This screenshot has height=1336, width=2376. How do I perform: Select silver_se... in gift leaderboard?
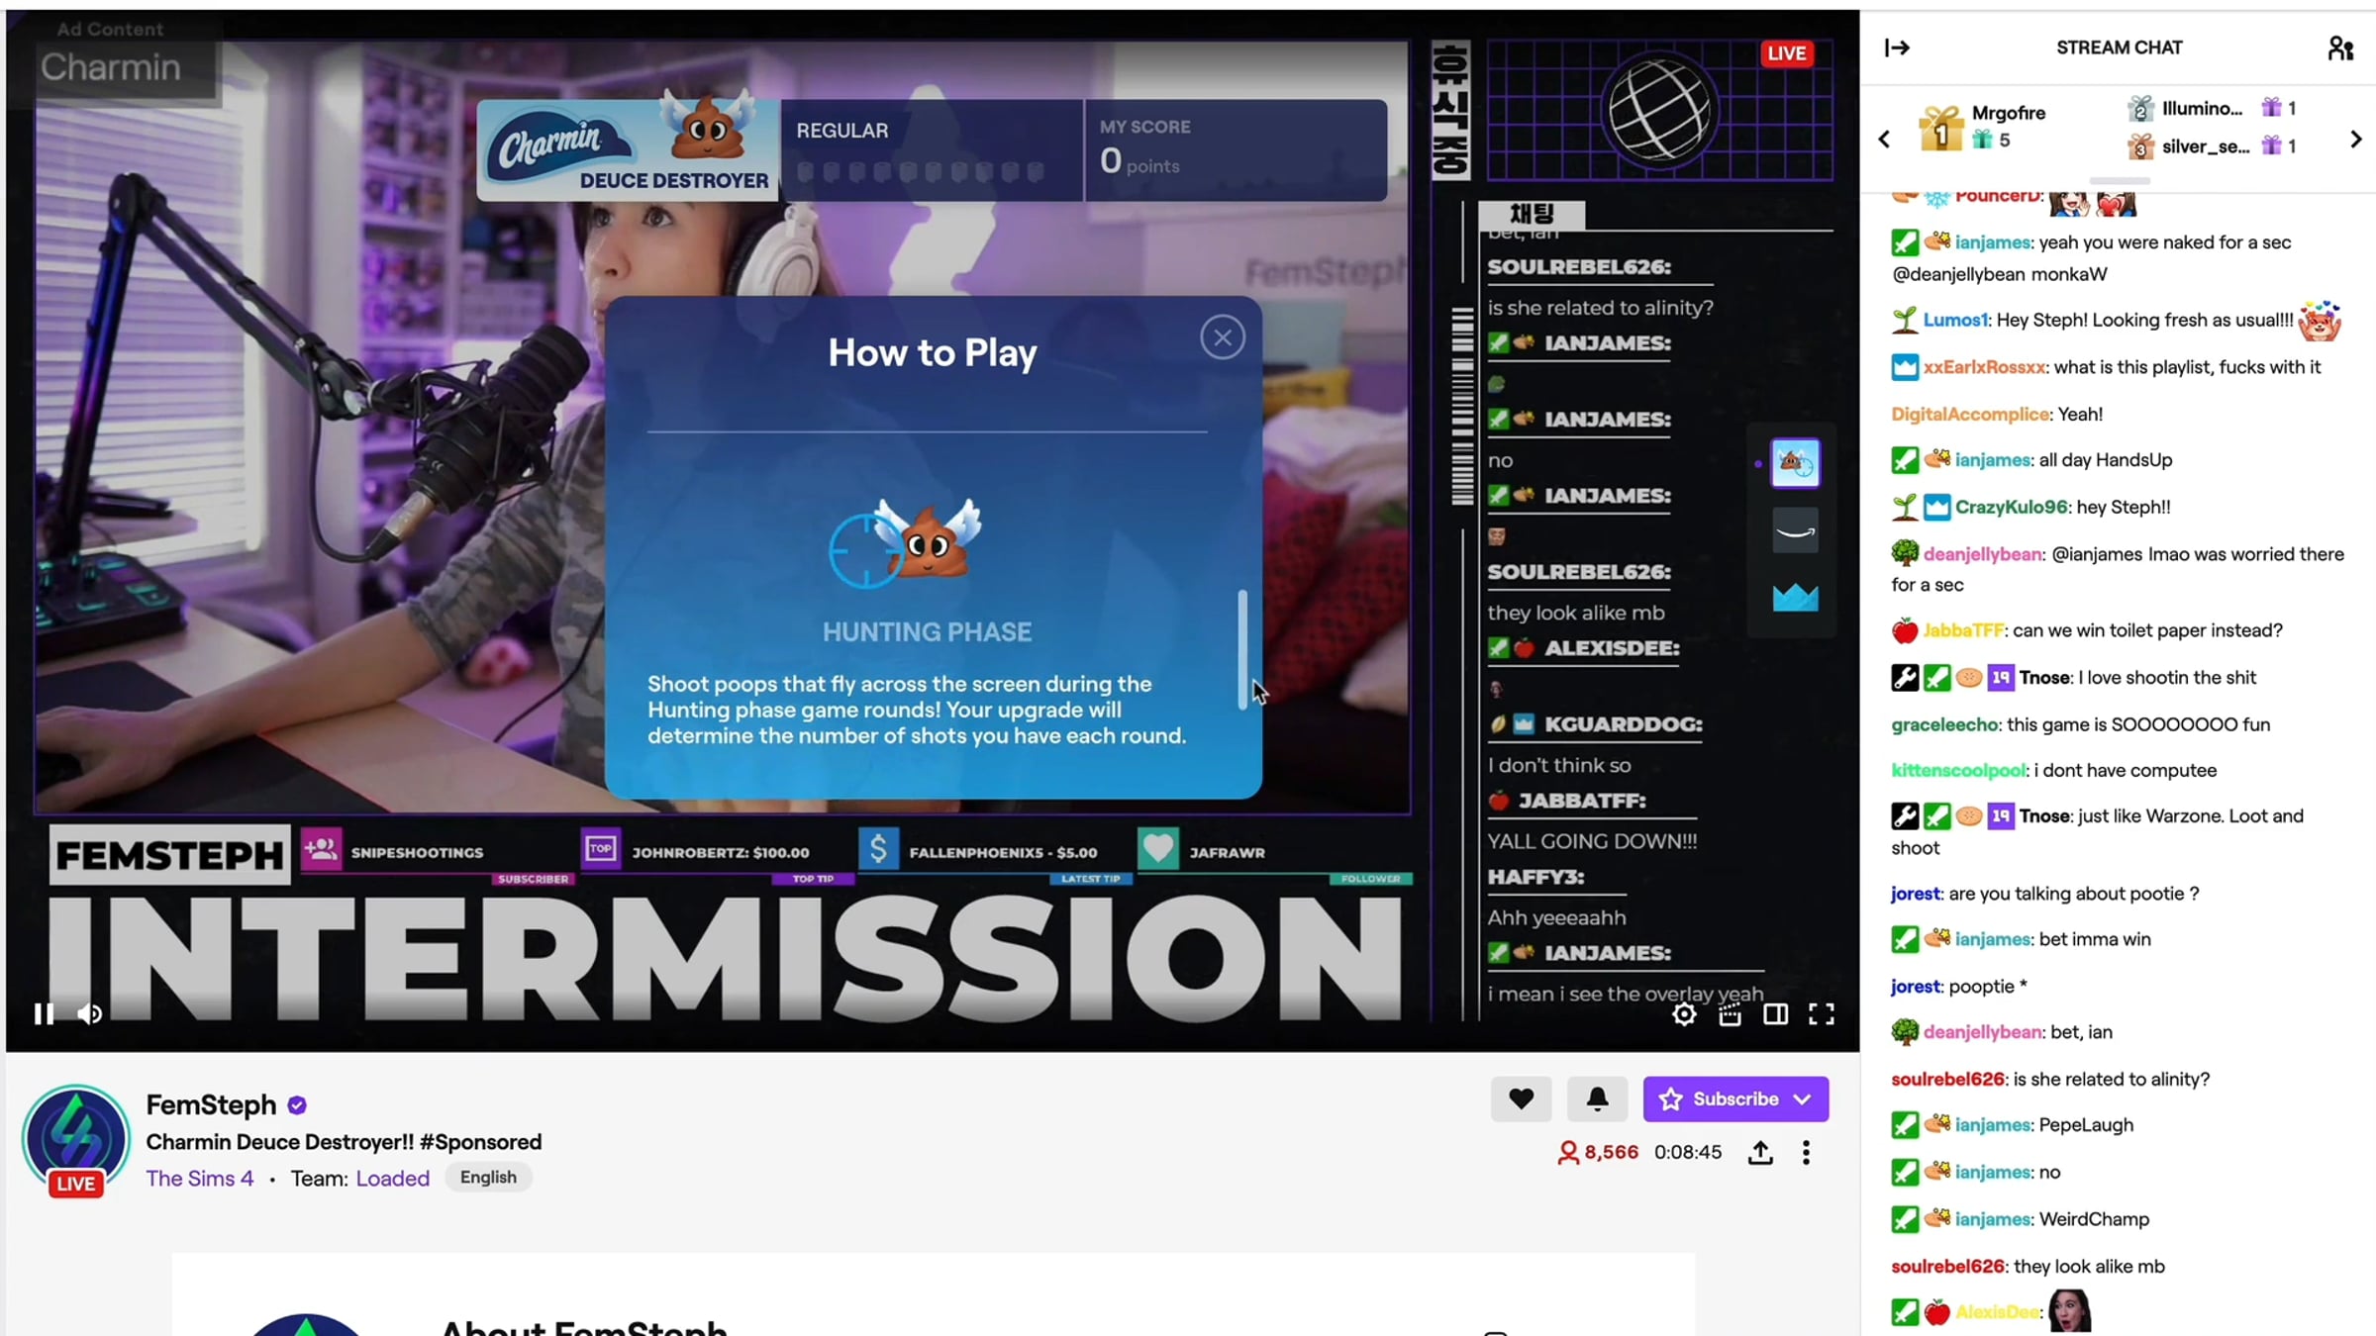2211,146
